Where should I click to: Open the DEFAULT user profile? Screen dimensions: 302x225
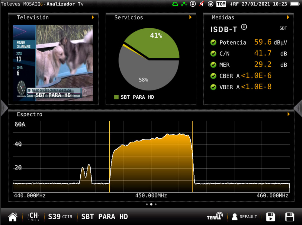tap(244, 217)
